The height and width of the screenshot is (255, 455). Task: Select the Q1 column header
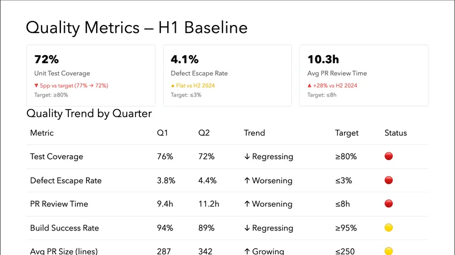click(x=163, y=133)
